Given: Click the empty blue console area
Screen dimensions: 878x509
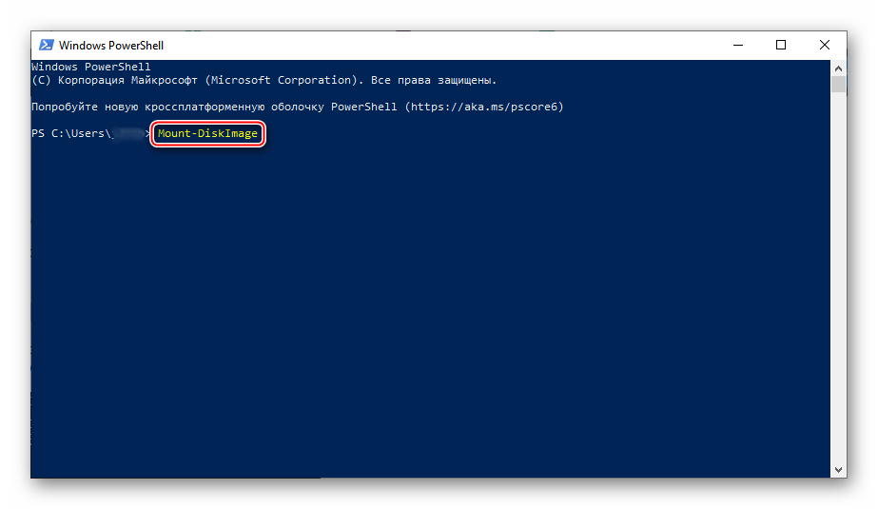Looking at the screenshot, I should point(428,314).
